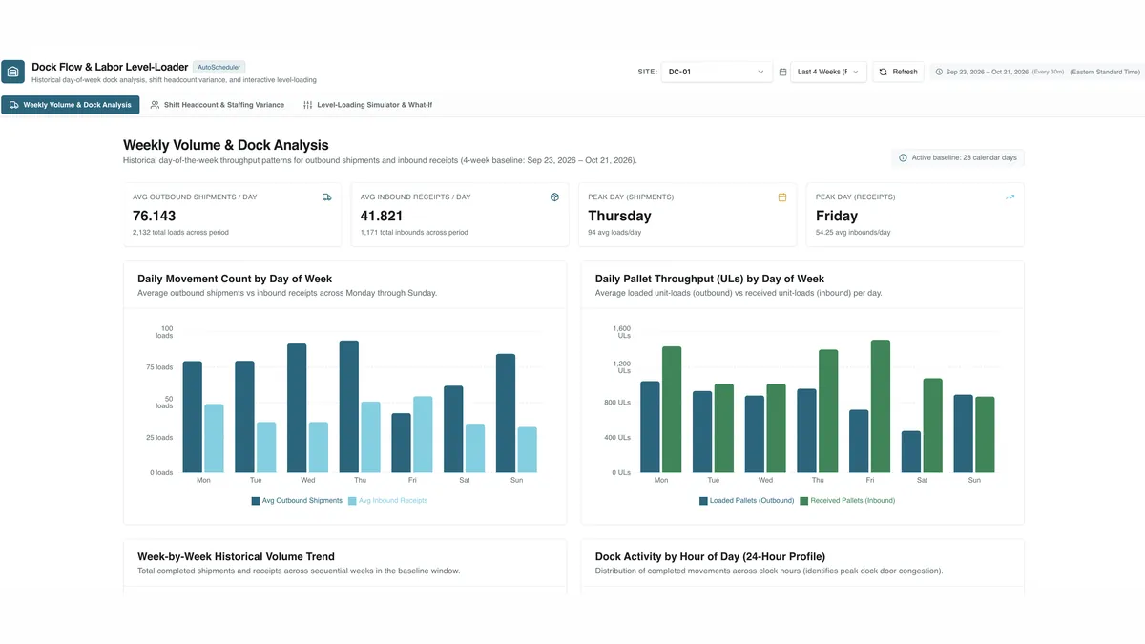Click the Wed label in pallet throughput chart
This screenshot has width=1145, height=644.
766,480
